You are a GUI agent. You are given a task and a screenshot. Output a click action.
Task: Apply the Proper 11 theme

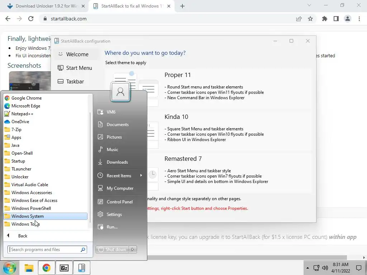click(208, 88)
